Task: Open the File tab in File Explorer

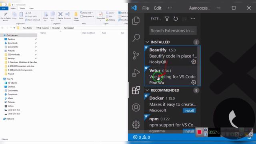Action: click(4, 8)
